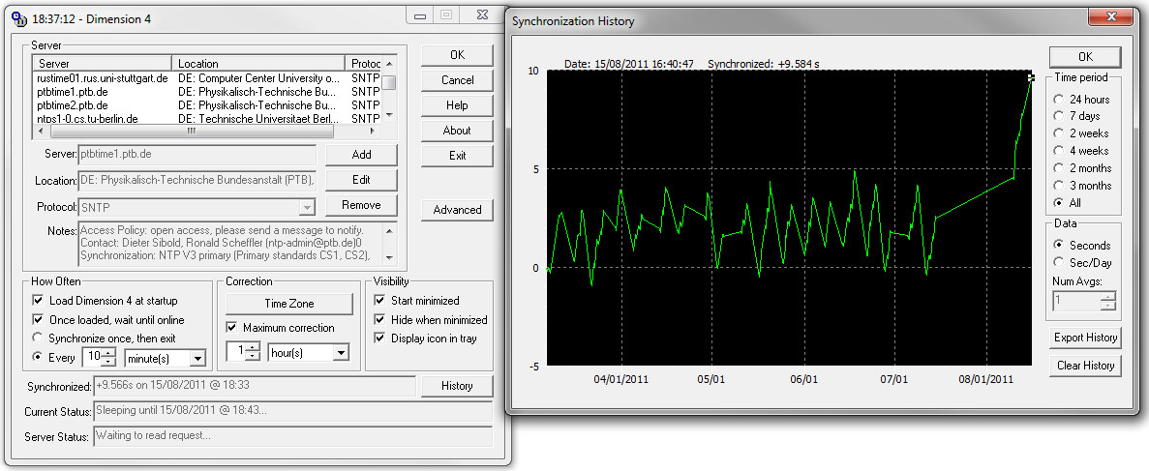
Task: Select Synchronize once, then exit
Action: [39, 338]
